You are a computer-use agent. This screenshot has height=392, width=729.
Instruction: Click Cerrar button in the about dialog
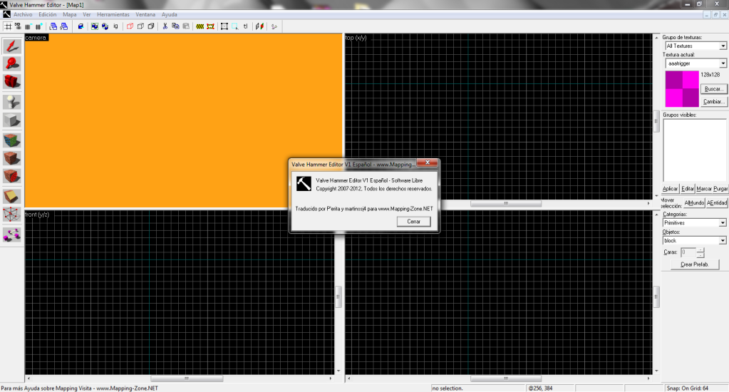coord(413,222)
